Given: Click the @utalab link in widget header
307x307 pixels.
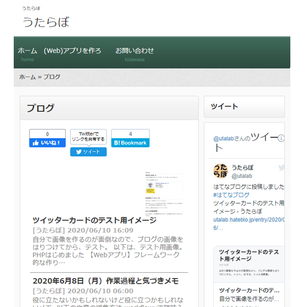Looking at the screenshot, I should coord(224,139).
